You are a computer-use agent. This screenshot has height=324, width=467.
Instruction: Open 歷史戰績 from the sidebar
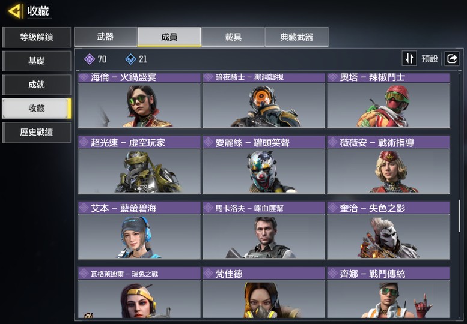[36, 132]
